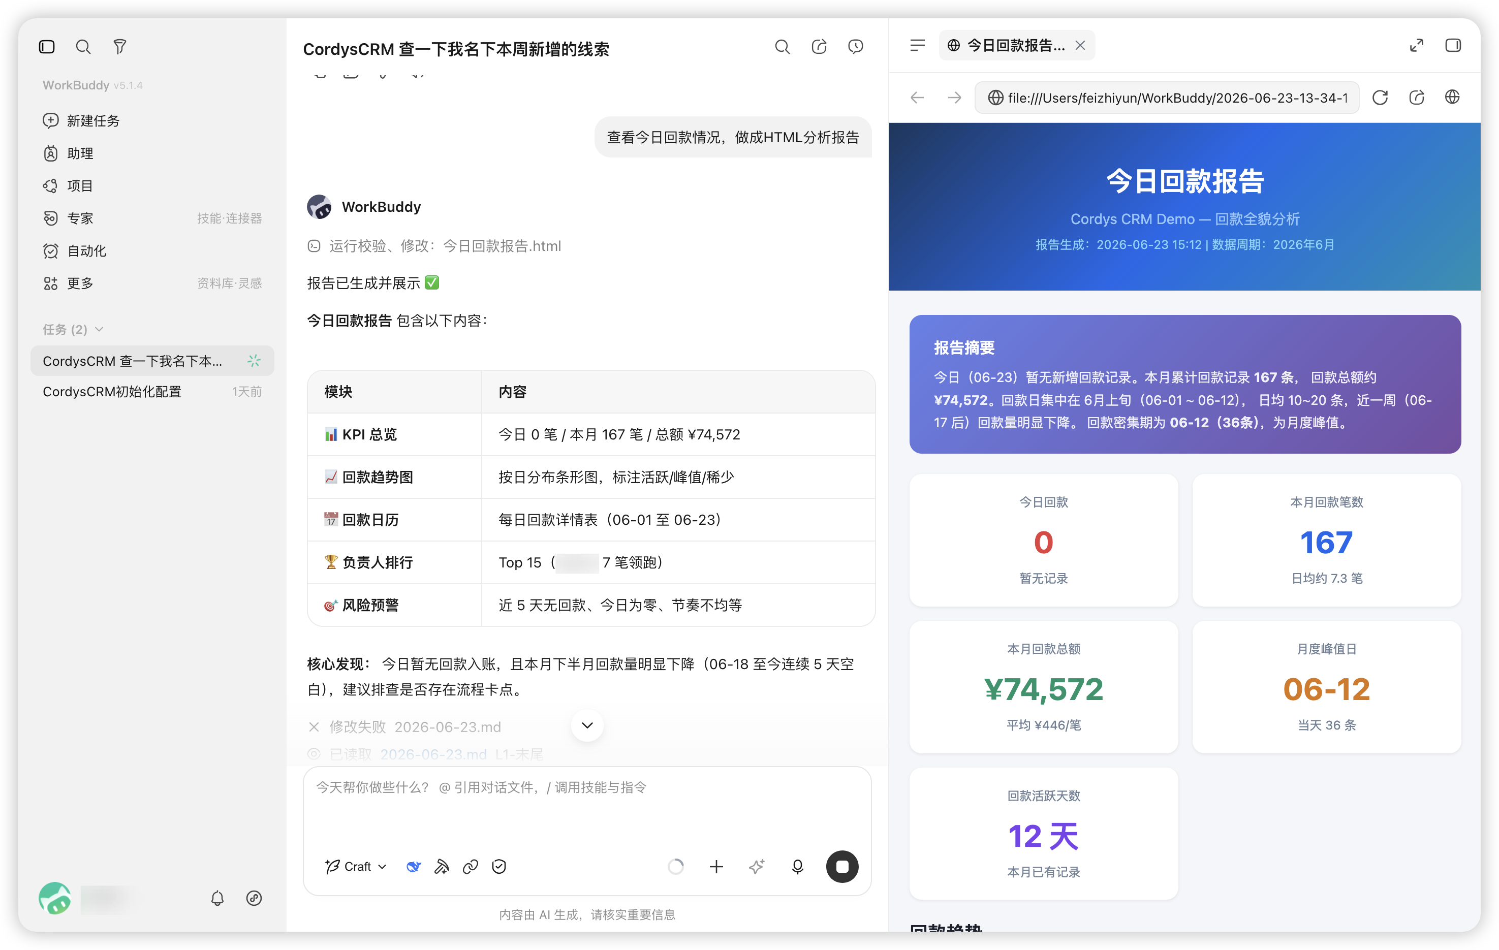Click the file URL address bar
The image size is (1499, 950).
pyautogui.click(x=1167, y=98)
